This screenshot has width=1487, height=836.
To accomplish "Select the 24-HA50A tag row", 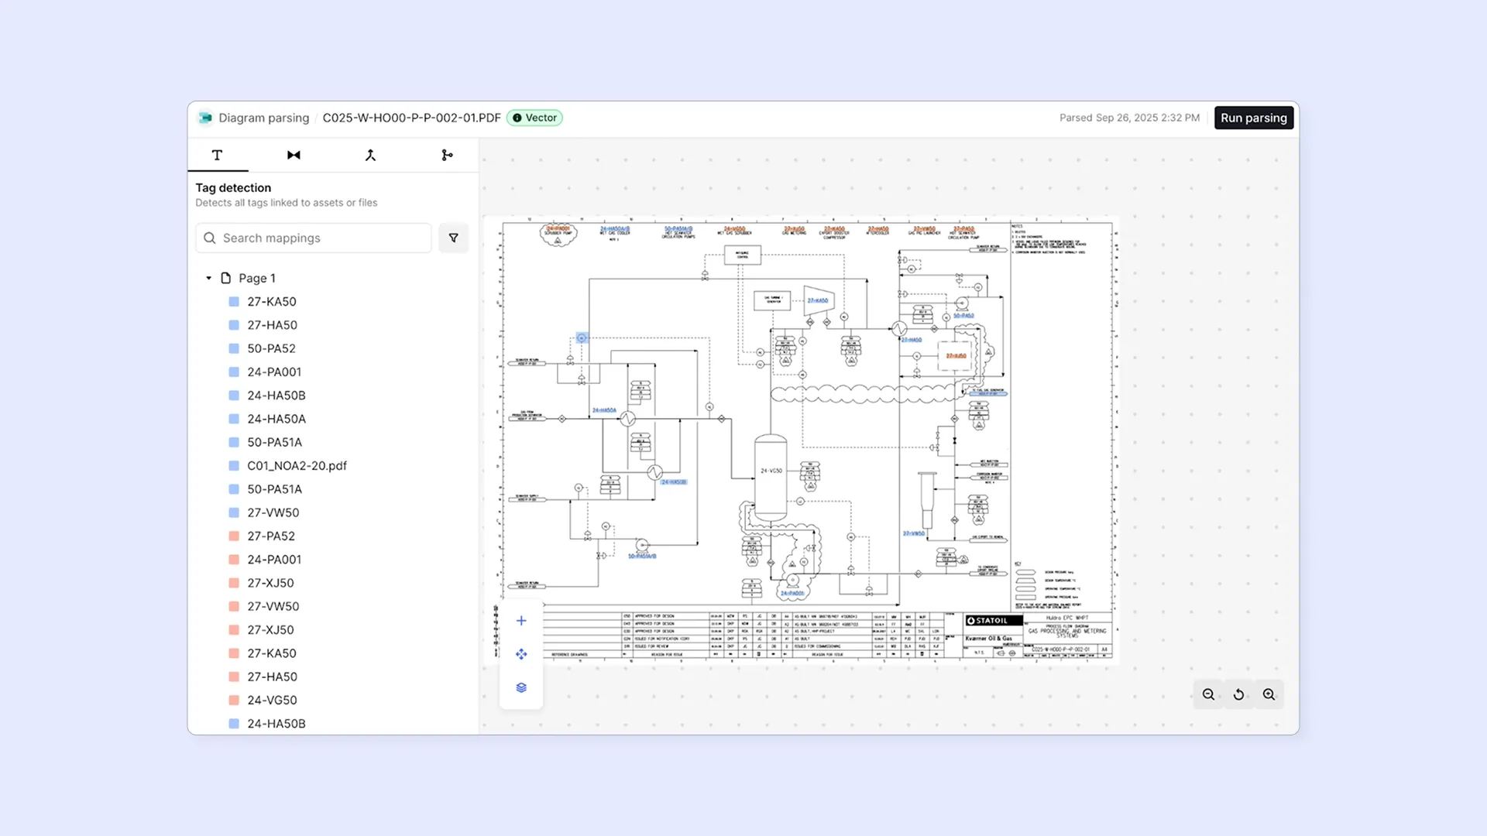I will click(x=276, y=419).
